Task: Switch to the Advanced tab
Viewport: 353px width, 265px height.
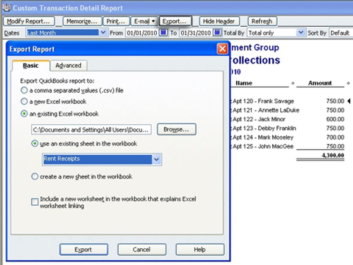Action: tap(68, 65)
